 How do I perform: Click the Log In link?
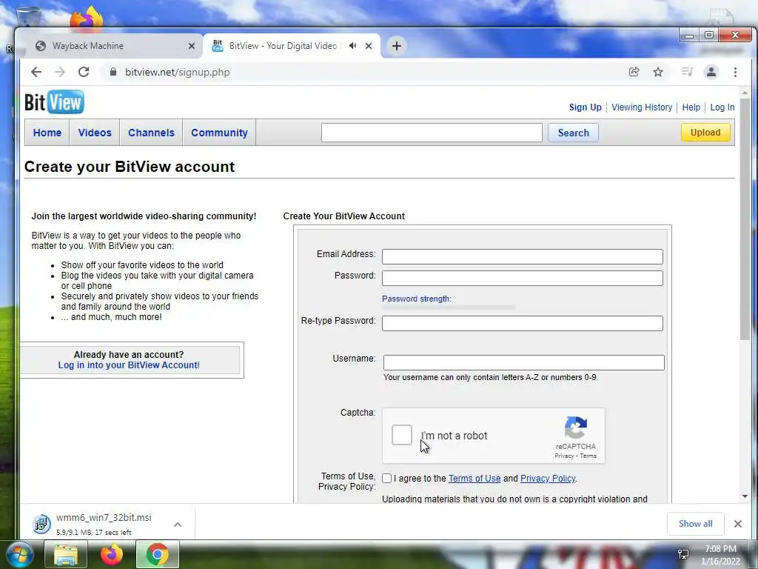tap(722, 107)
